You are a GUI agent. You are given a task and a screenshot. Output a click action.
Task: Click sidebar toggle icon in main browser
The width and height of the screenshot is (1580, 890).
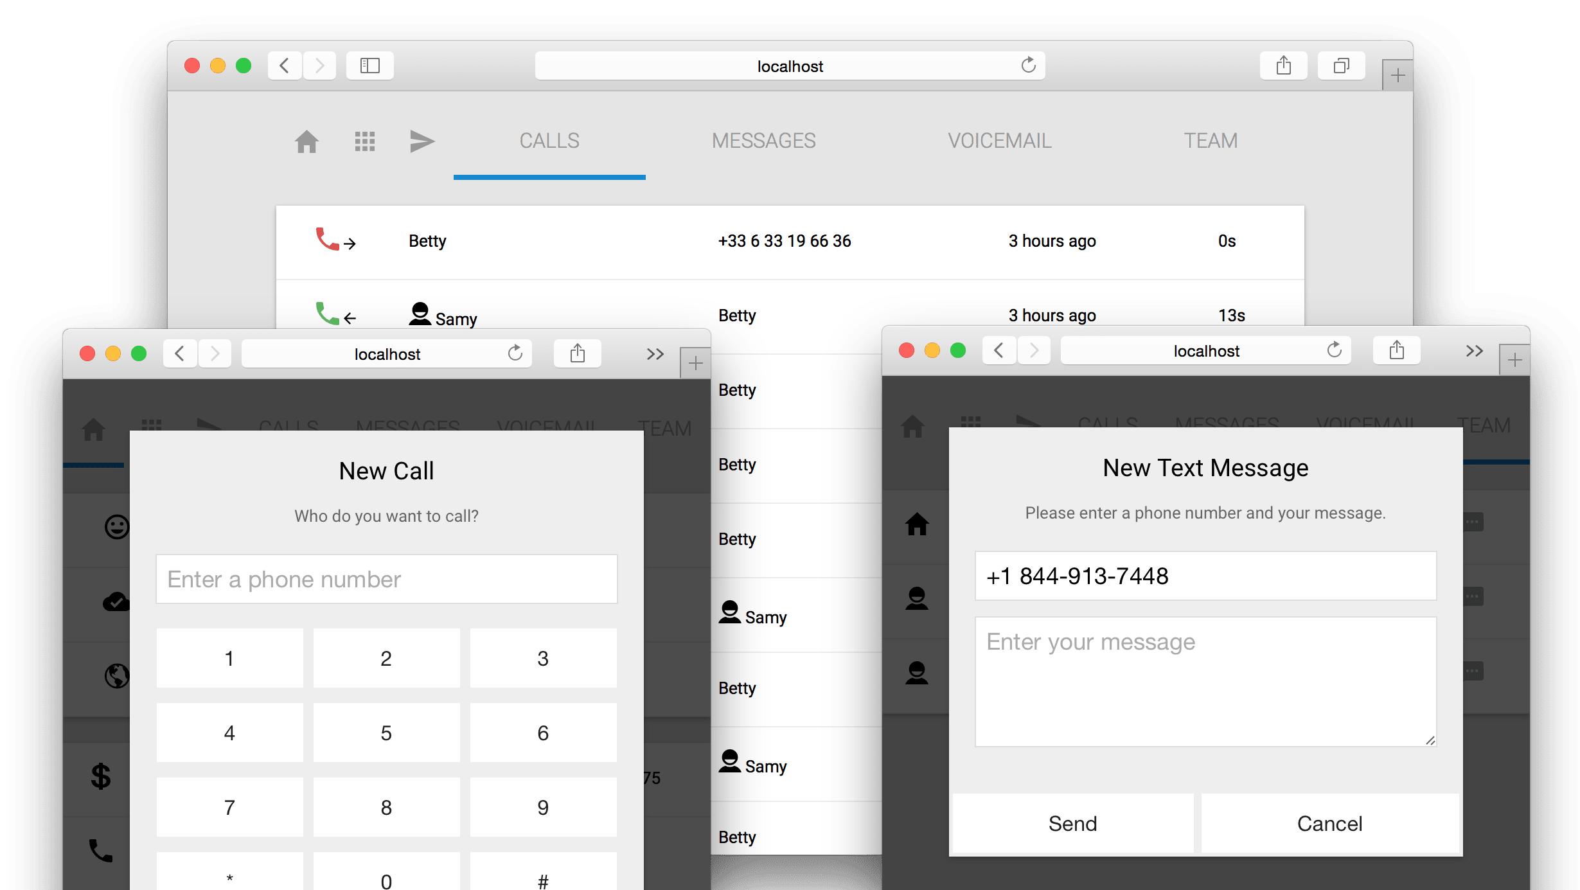370,66
